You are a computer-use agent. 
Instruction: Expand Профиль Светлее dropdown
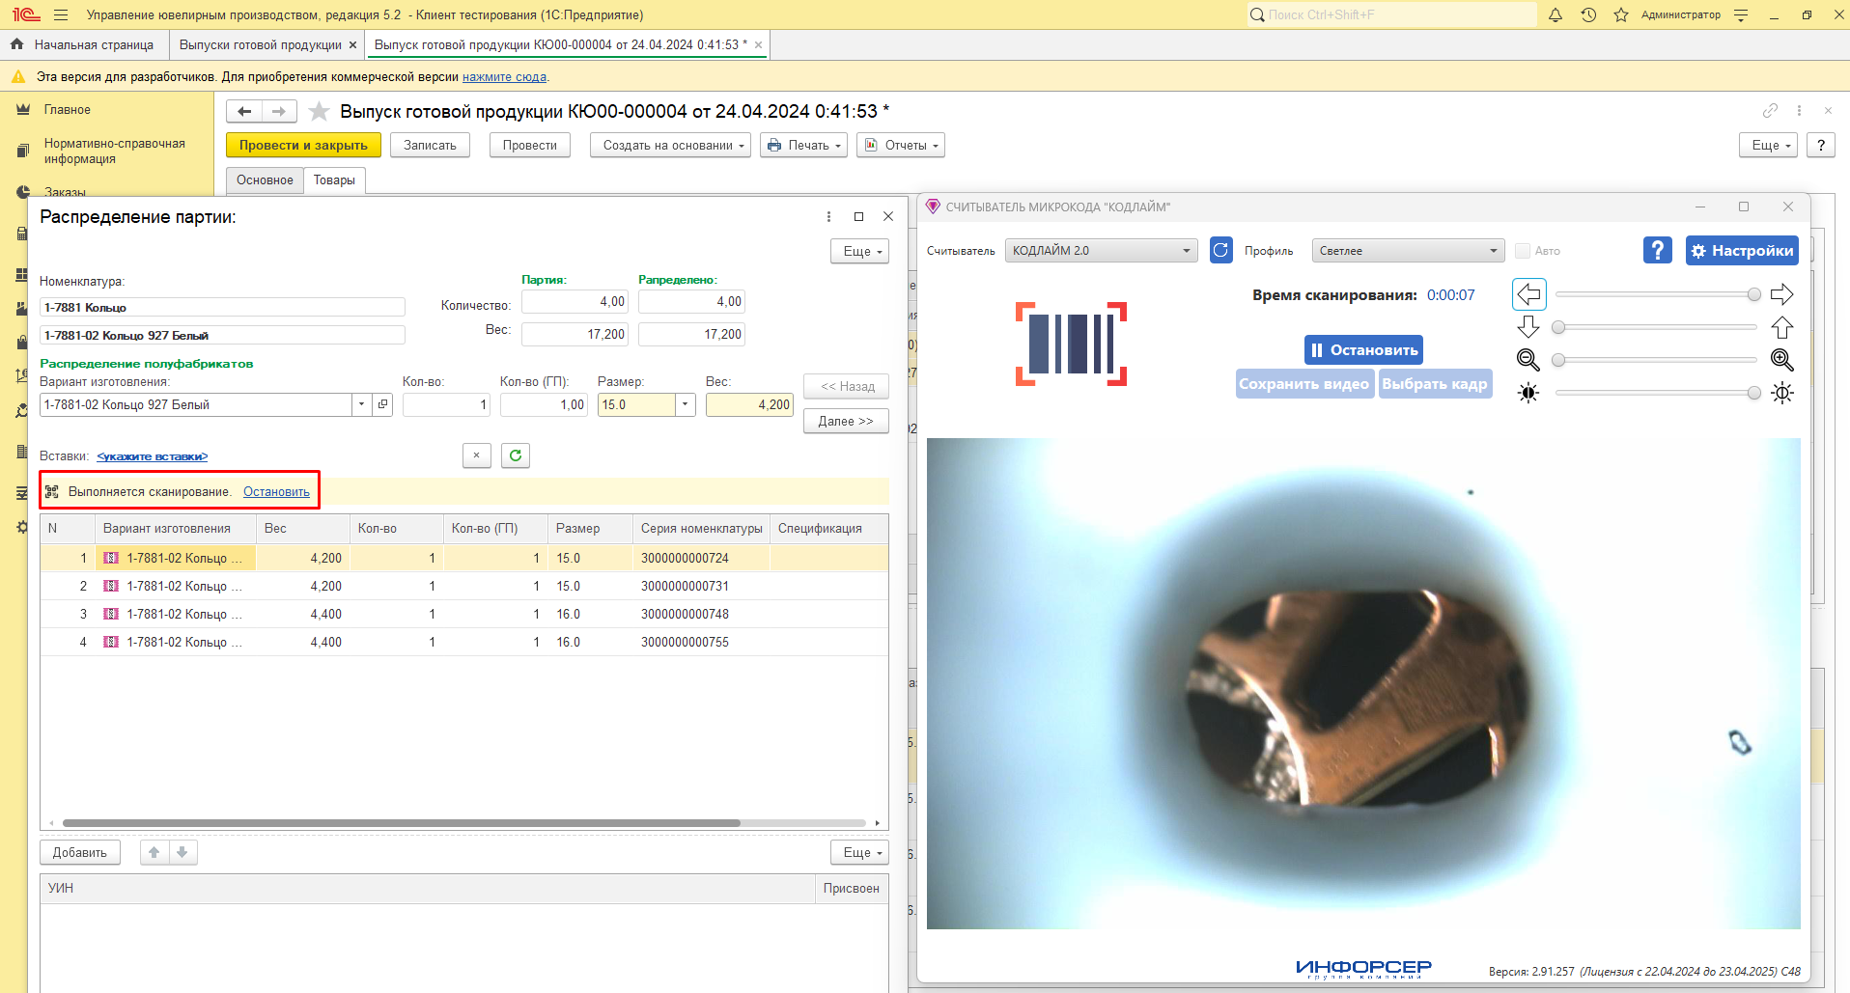pos(1494,251)
